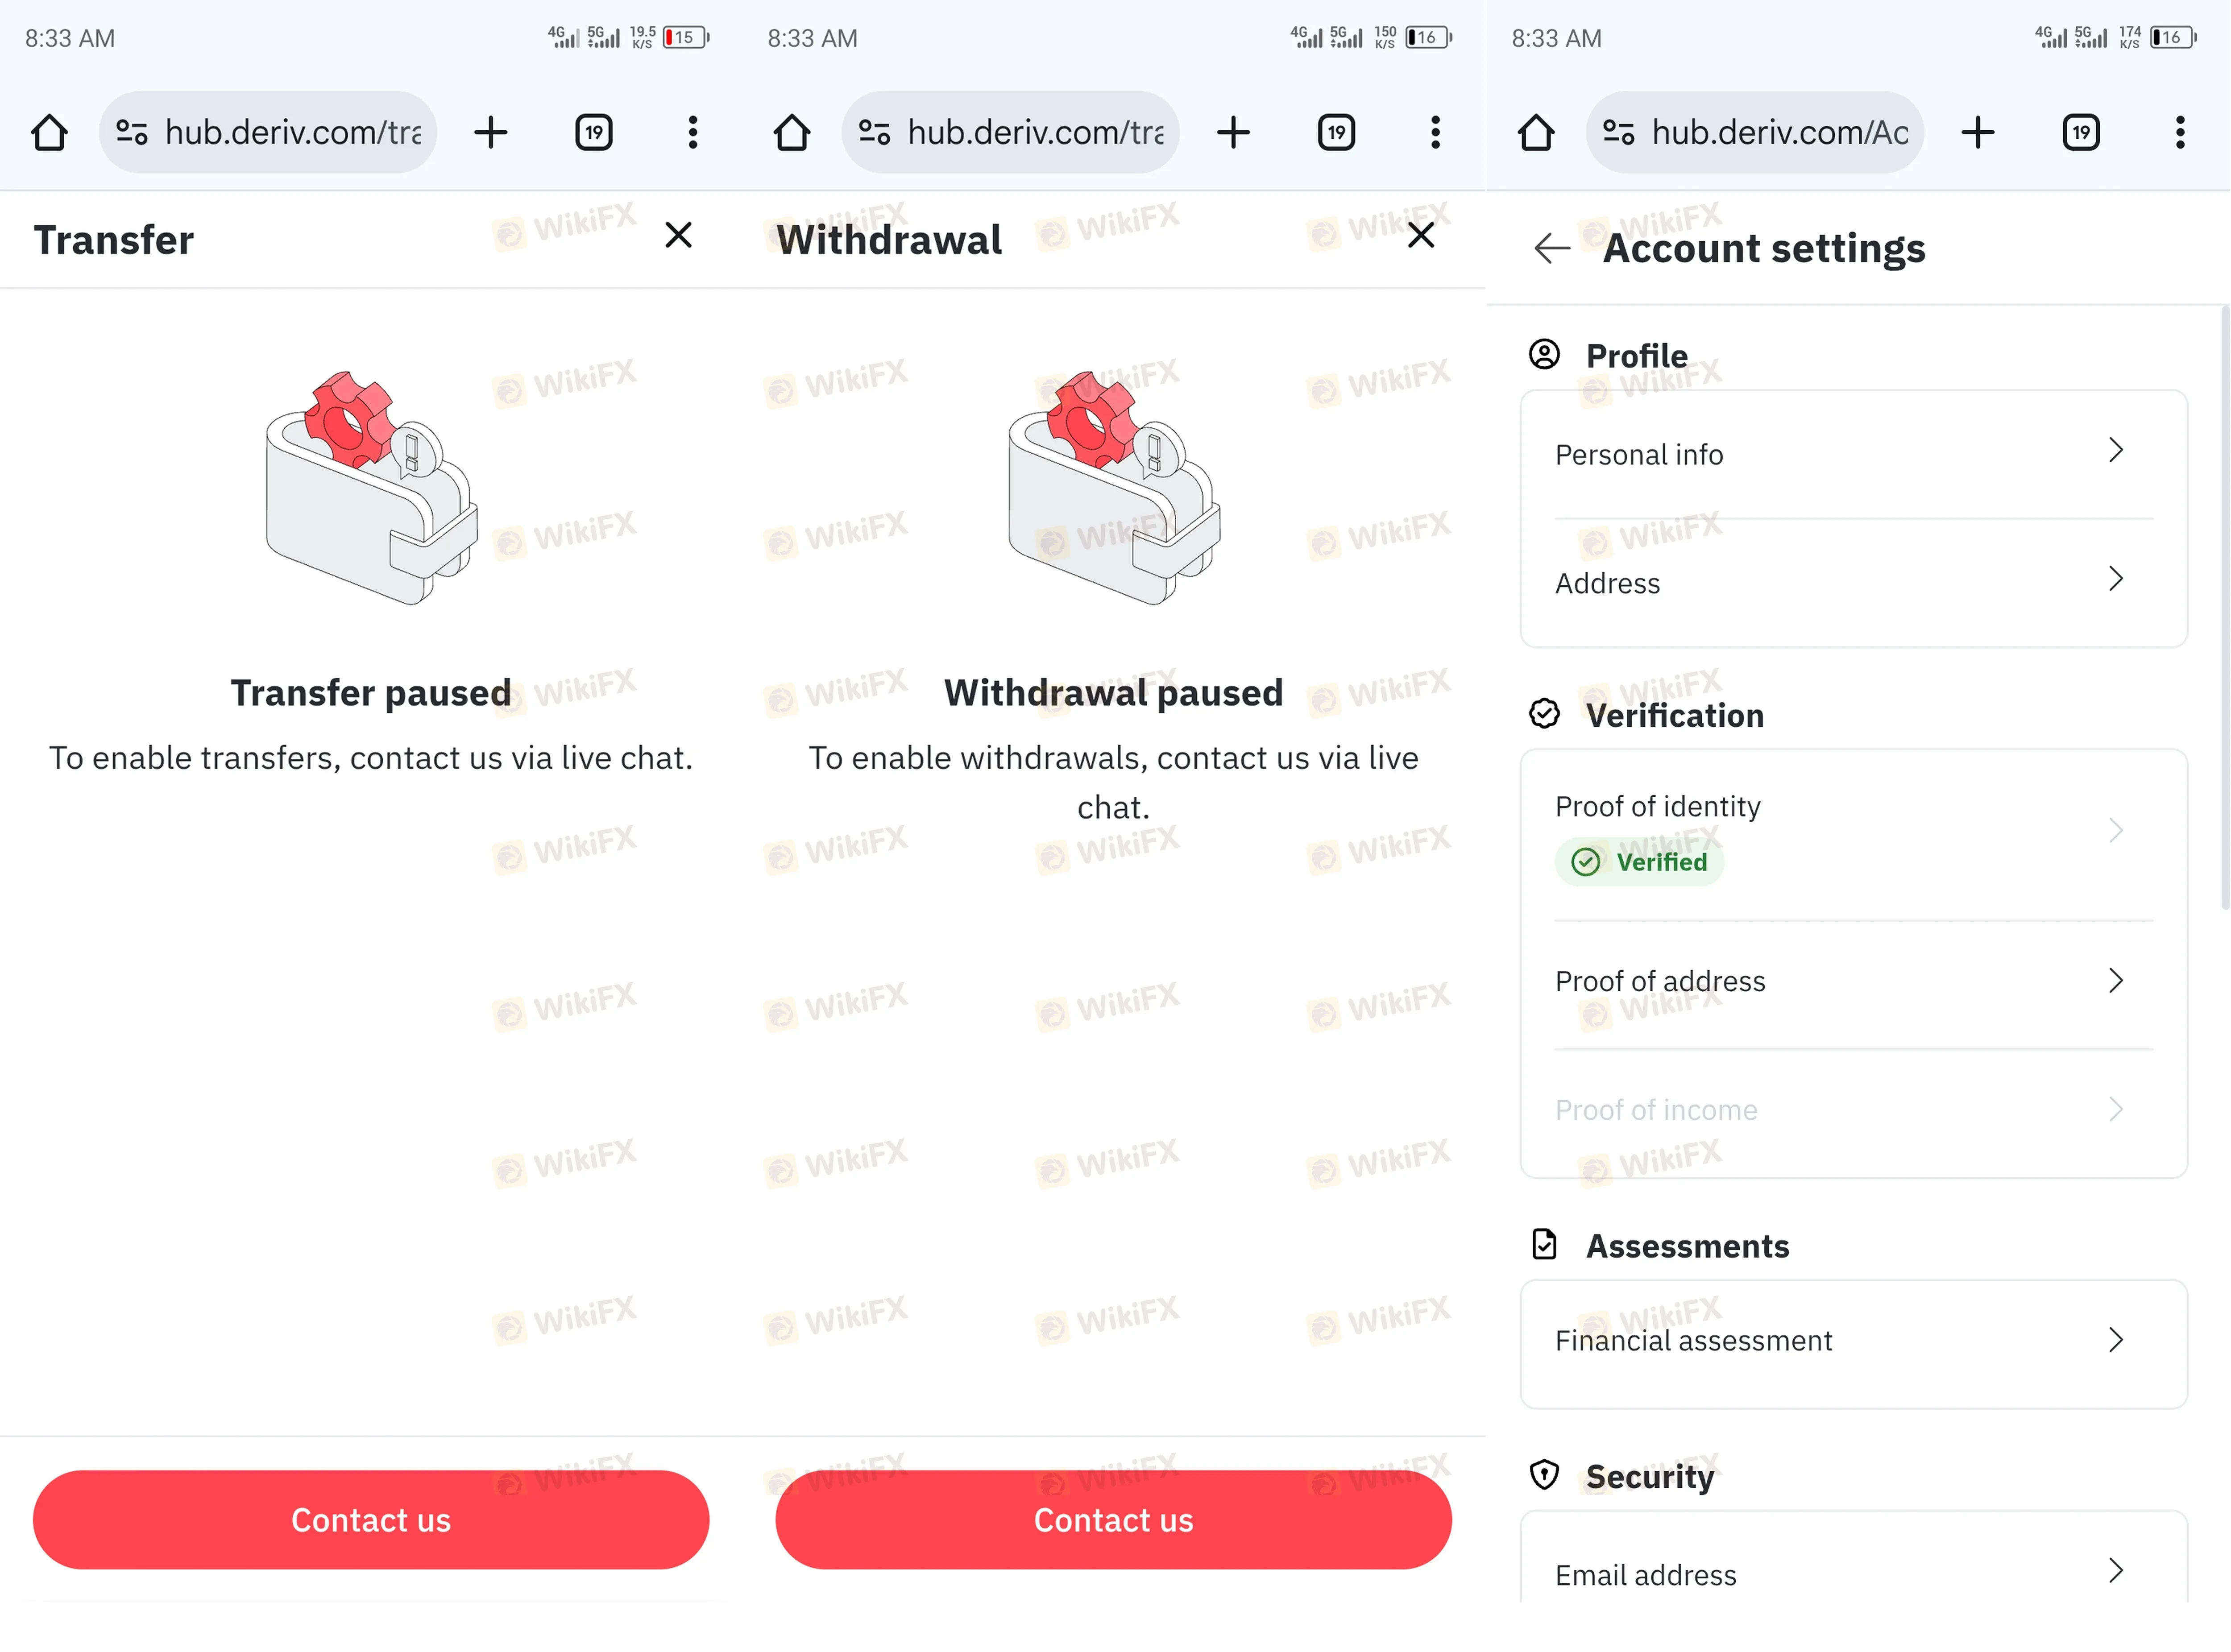The image size is (2231, 1652).
Task: Tap home icon in Withdrawal browser
Action: (x=791, y=132)
